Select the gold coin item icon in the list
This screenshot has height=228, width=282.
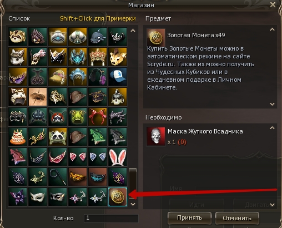(118, 197)
